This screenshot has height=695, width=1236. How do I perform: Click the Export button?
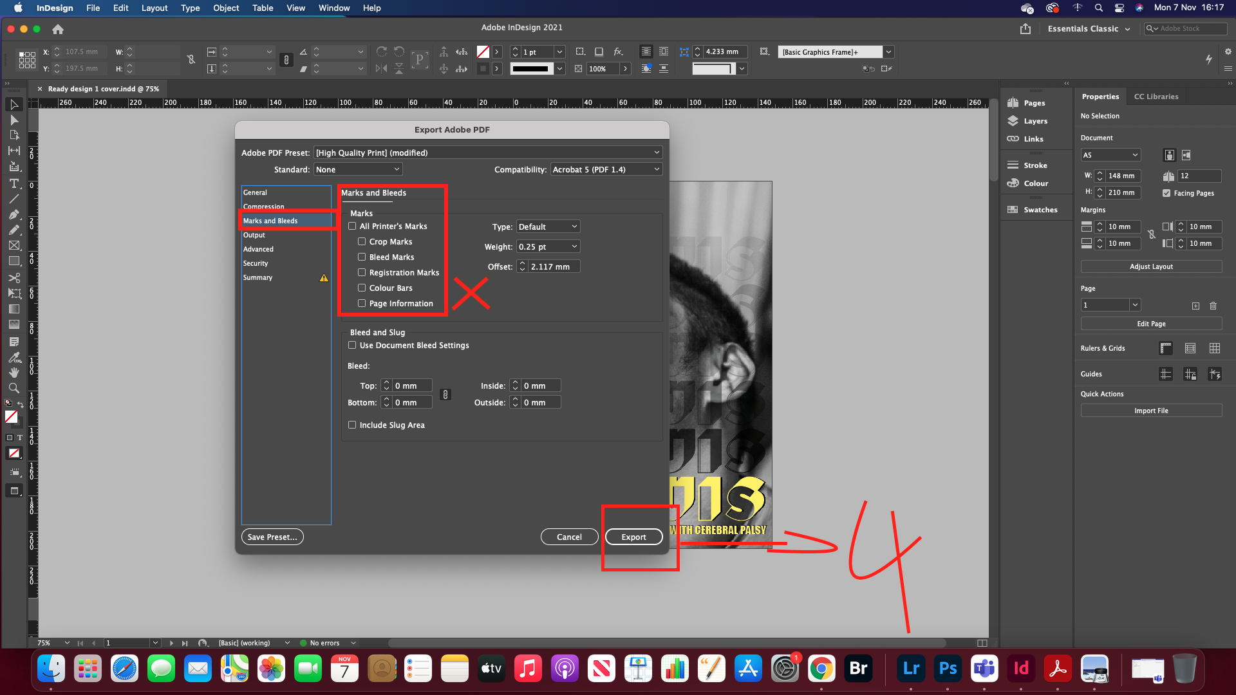pos(633,537)
